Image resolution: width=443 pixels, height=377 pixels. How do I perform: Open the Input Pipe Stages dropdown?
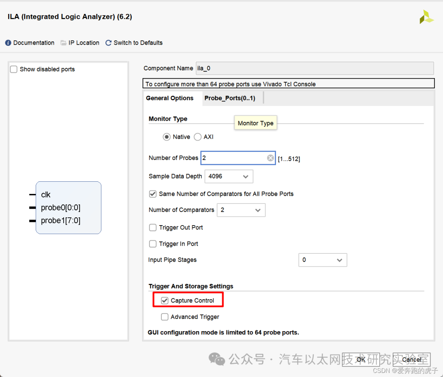tap(323, 260)
